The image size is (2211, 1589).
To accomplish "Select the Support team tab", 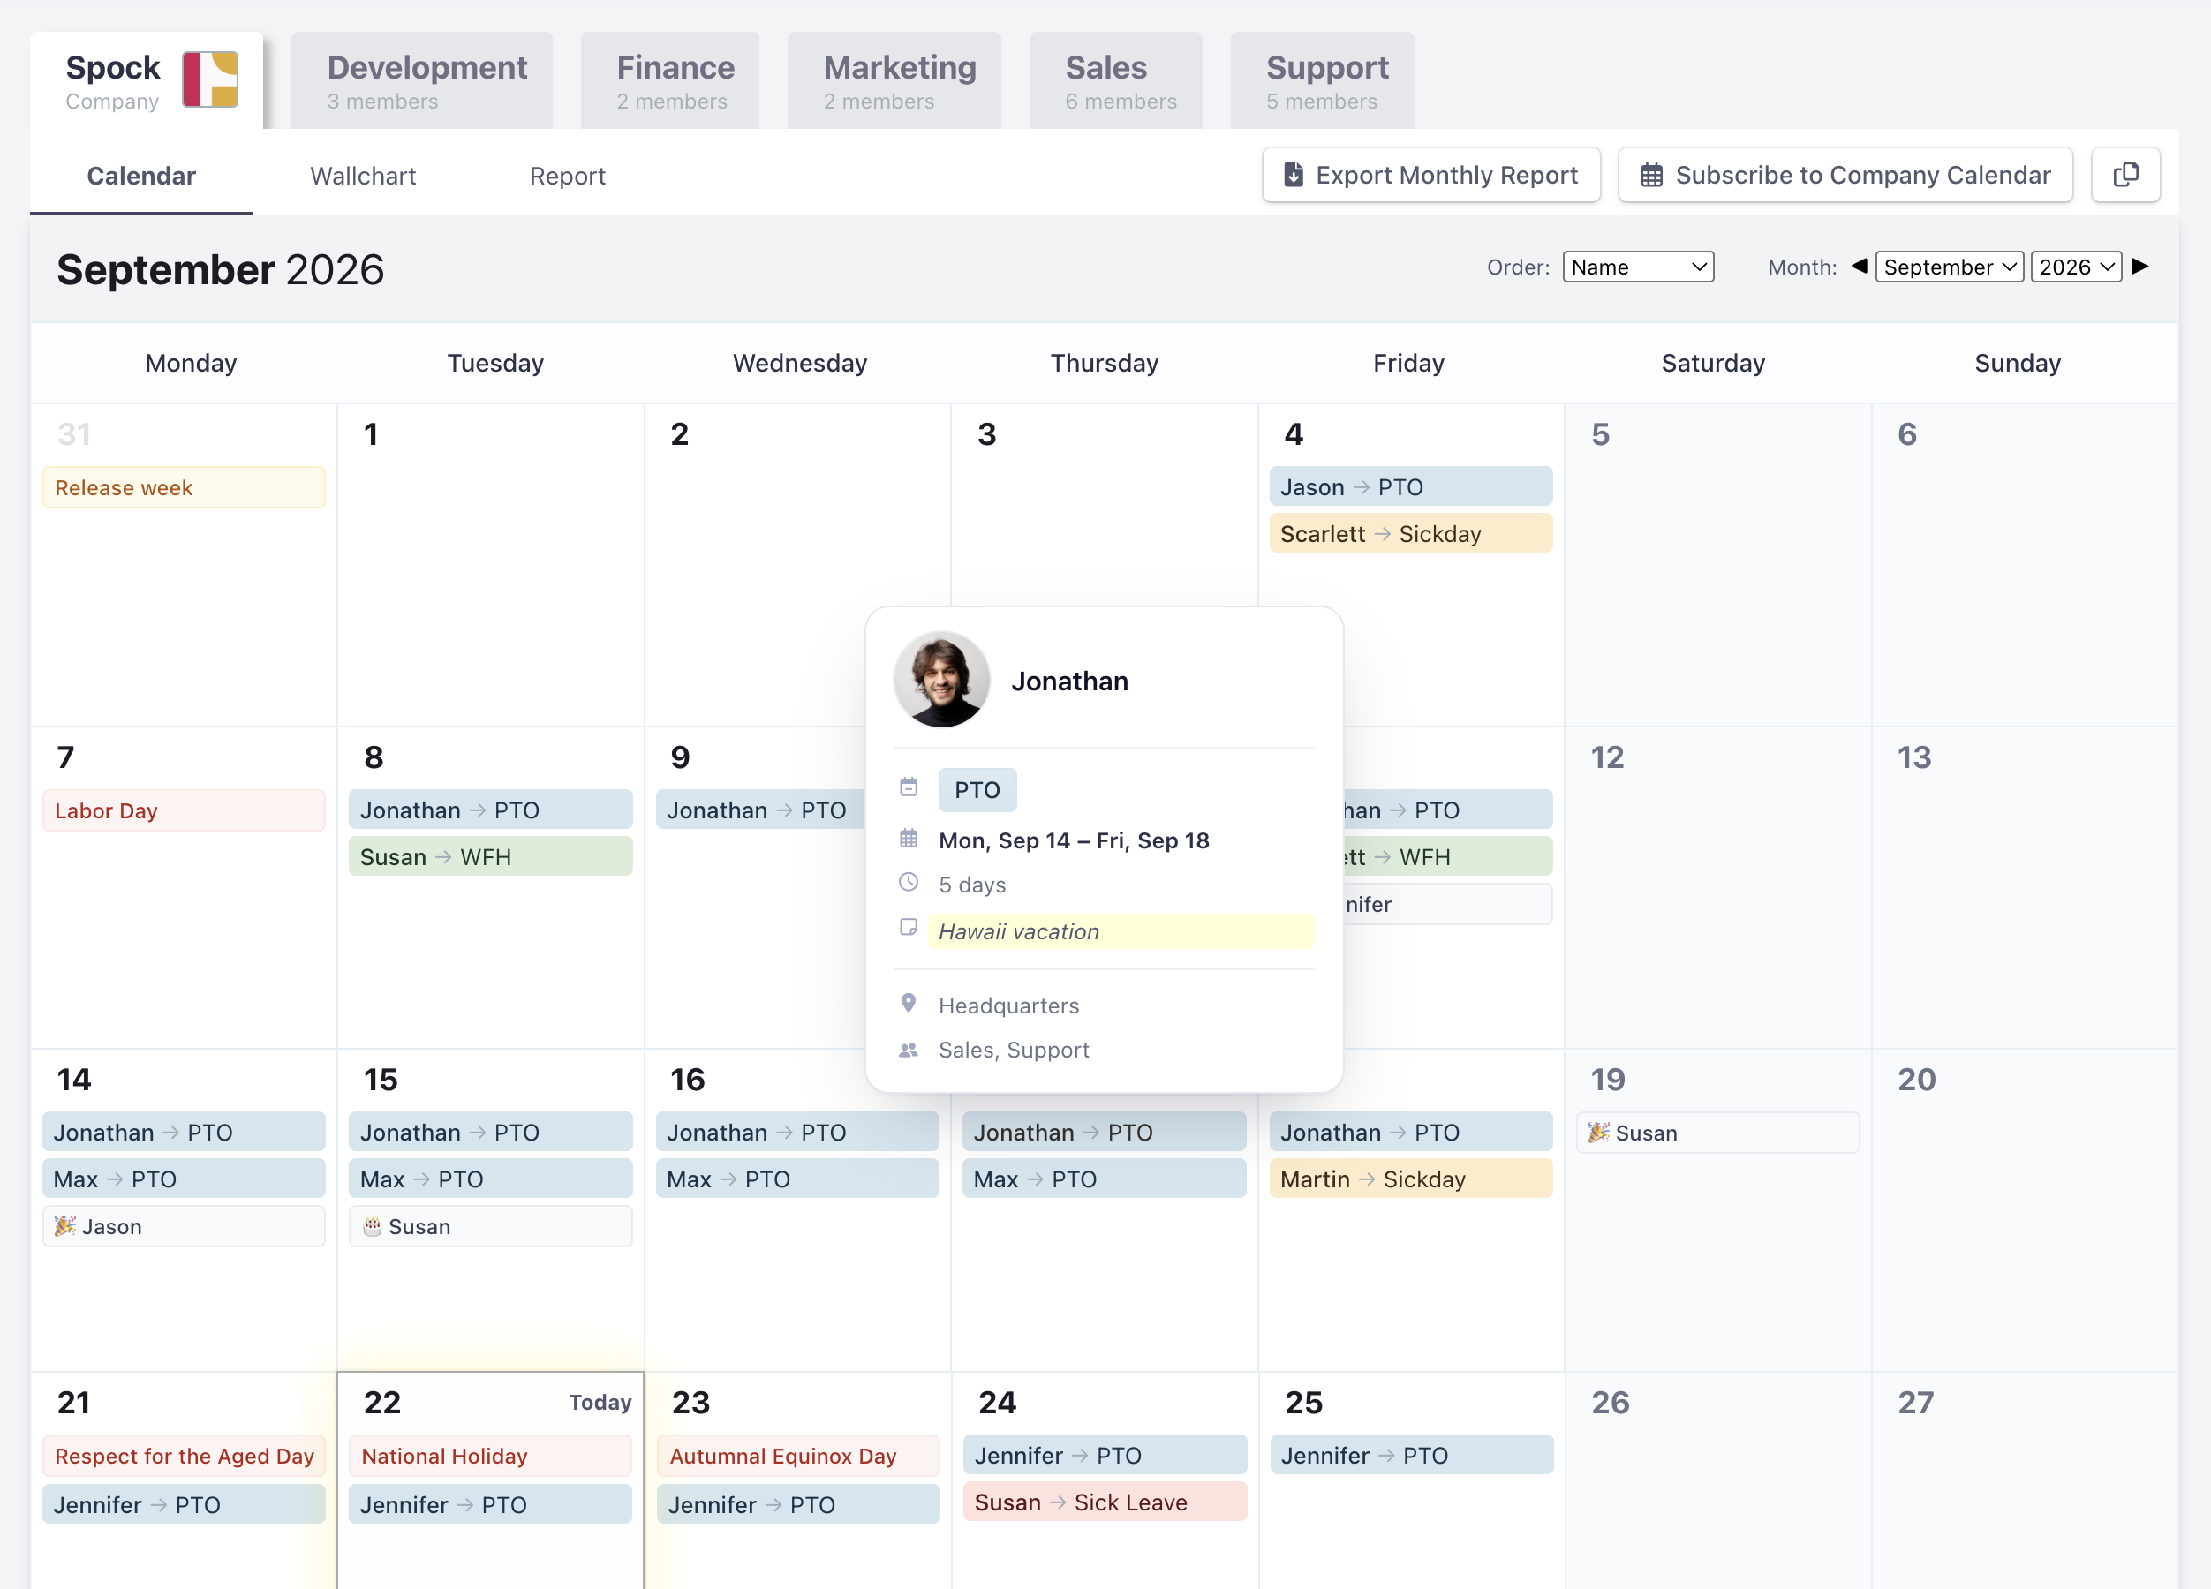I will (x=1323, y=80).
